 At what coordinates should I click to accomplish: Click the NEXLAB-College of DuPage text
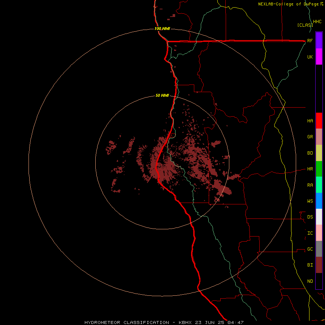[289, 4]
